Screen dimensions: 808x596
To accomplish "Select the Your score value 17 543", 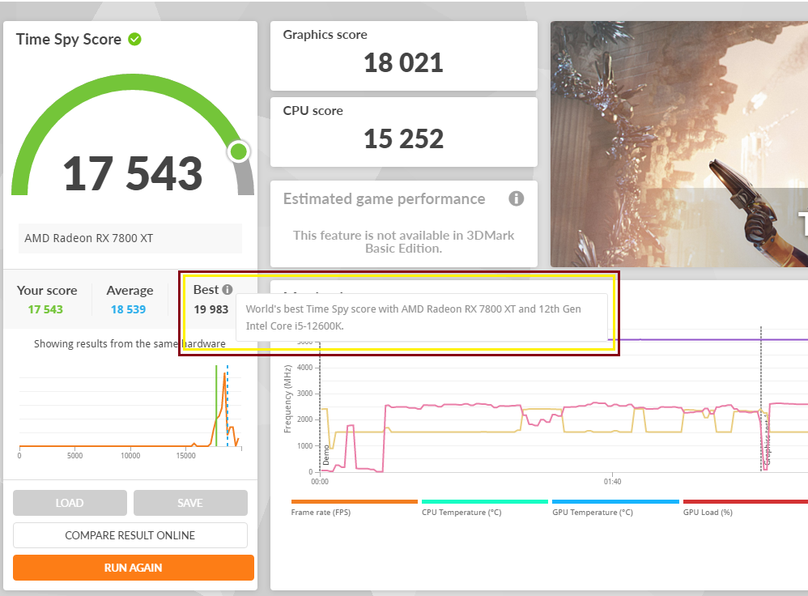I will [x=45, y=309].
